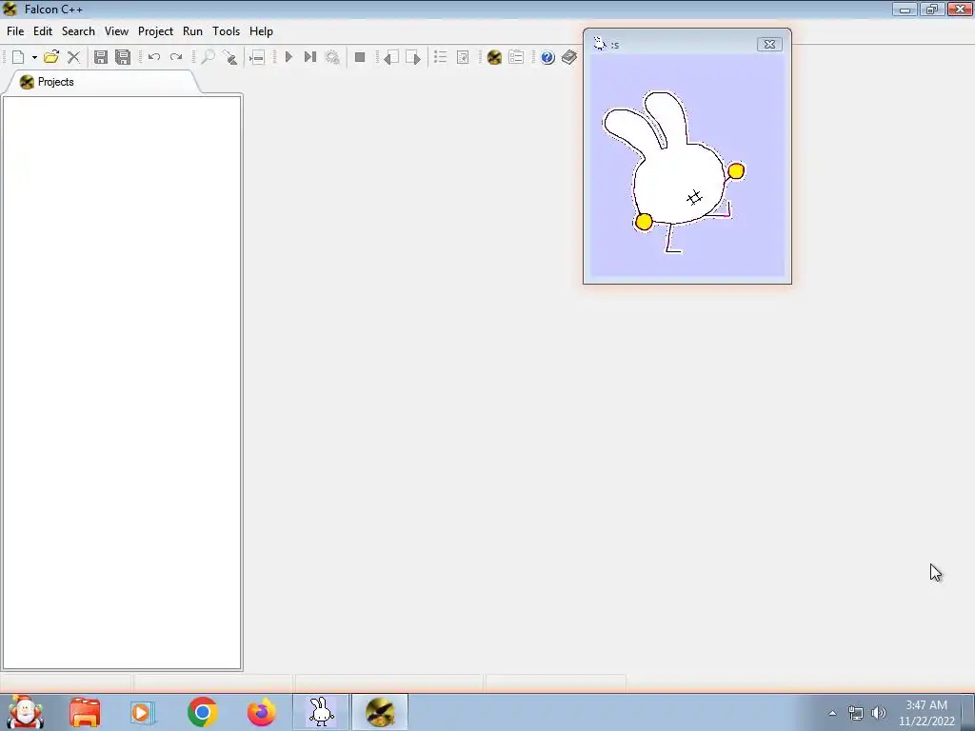Click the bullet list toolbar icon
The height and width of the screenshot is (731, 975).
coord(440,57)
